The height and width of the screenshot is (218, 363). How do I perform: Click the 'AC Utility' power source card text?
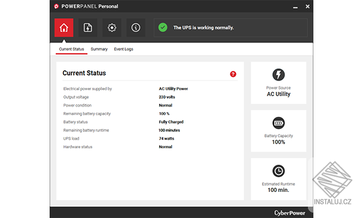278,94
